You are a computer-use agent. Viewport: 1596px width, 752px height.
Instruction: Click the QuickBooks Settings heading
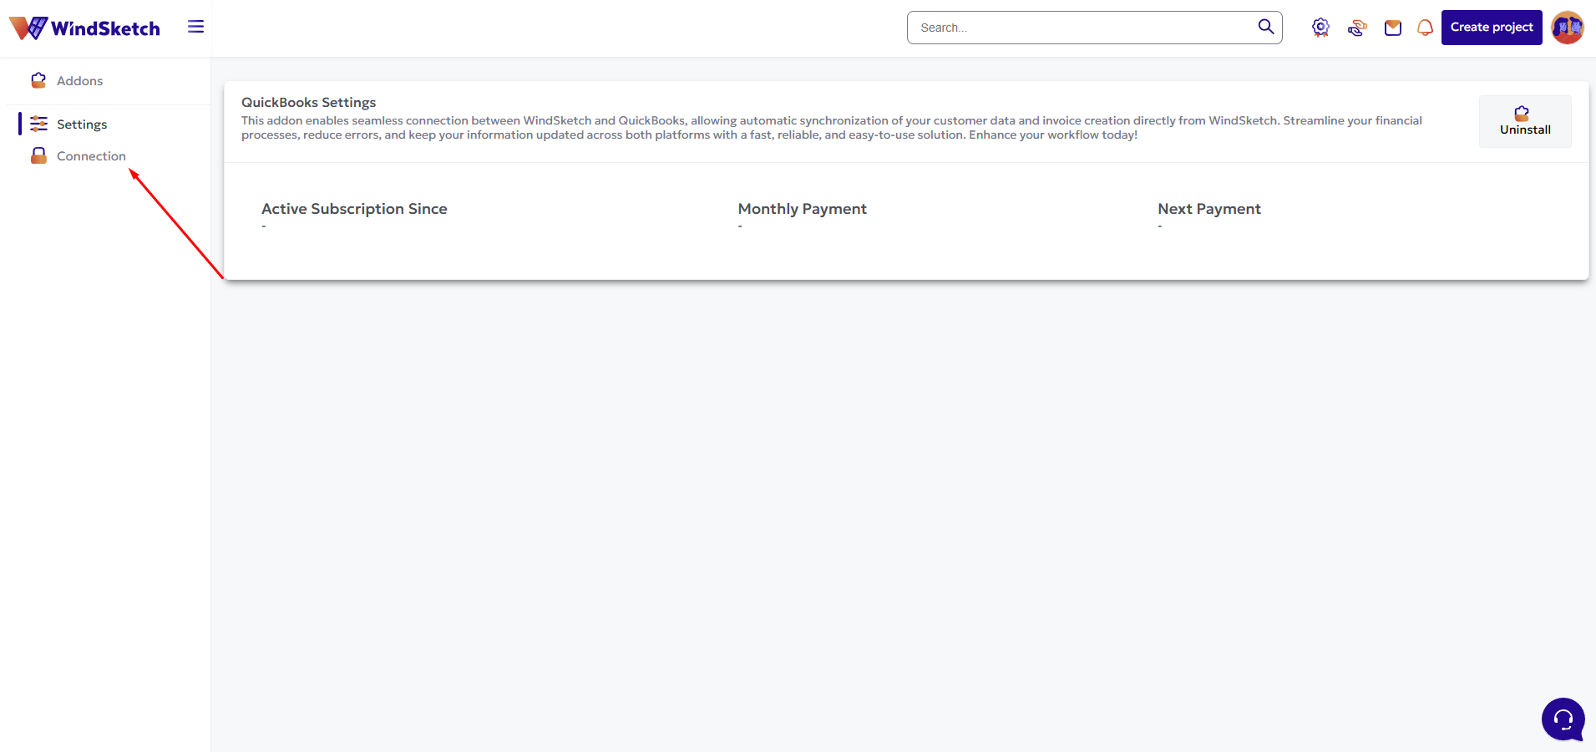pos(309,102)
